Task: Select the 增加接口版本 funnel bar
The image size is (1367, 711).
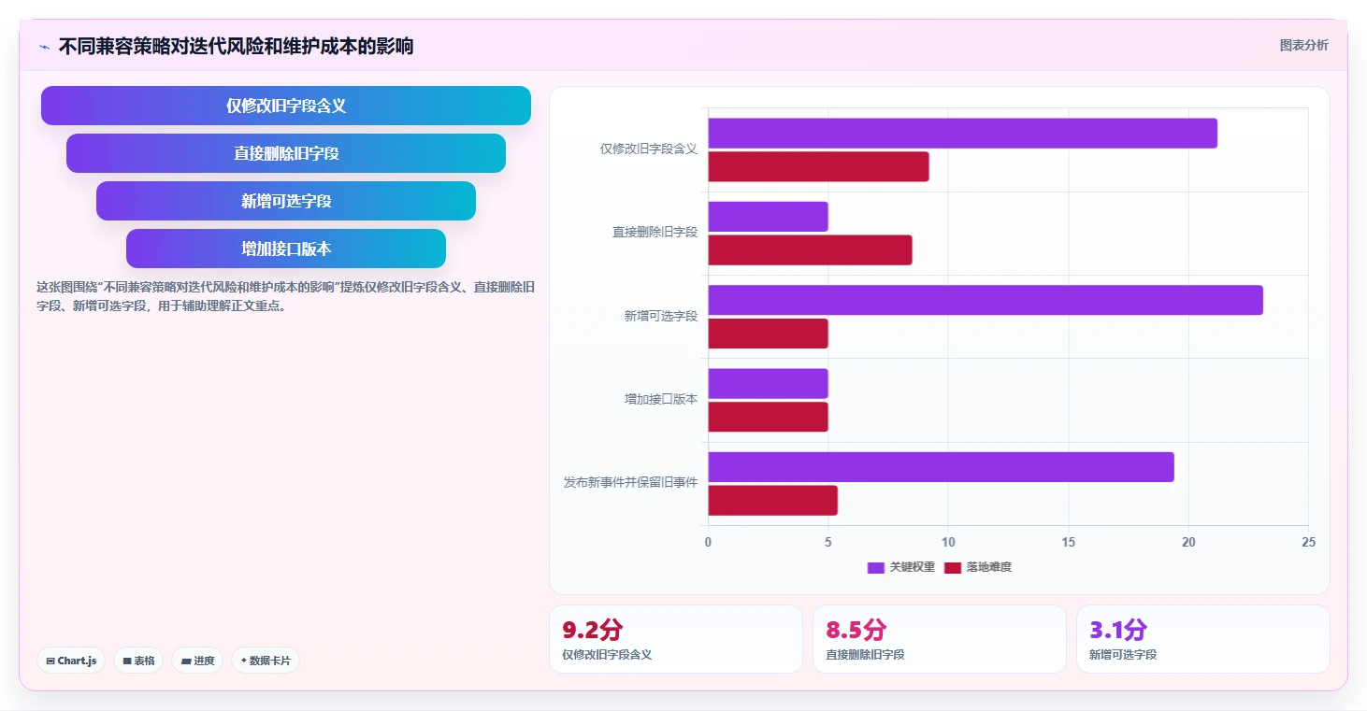Action: 286,249
